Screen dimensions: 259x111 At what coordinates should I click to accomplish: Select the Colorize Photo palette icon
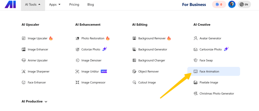tap(77, 49)
